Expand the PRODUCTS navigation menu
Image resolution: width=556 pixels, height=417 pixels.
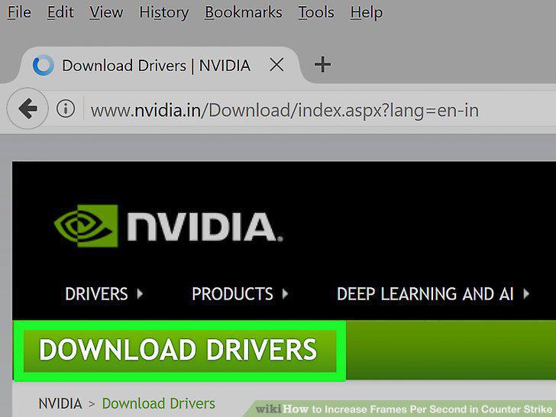240,293
